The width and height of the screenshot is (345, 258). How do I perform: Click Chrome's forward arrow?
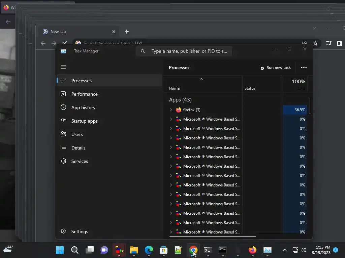tap(54, 43)
